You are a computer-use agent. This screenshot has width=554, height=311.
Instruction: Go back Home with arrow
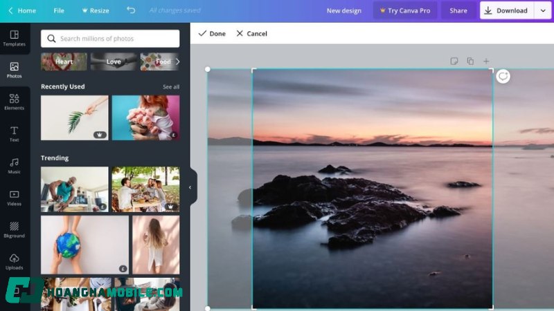(22, 10)
